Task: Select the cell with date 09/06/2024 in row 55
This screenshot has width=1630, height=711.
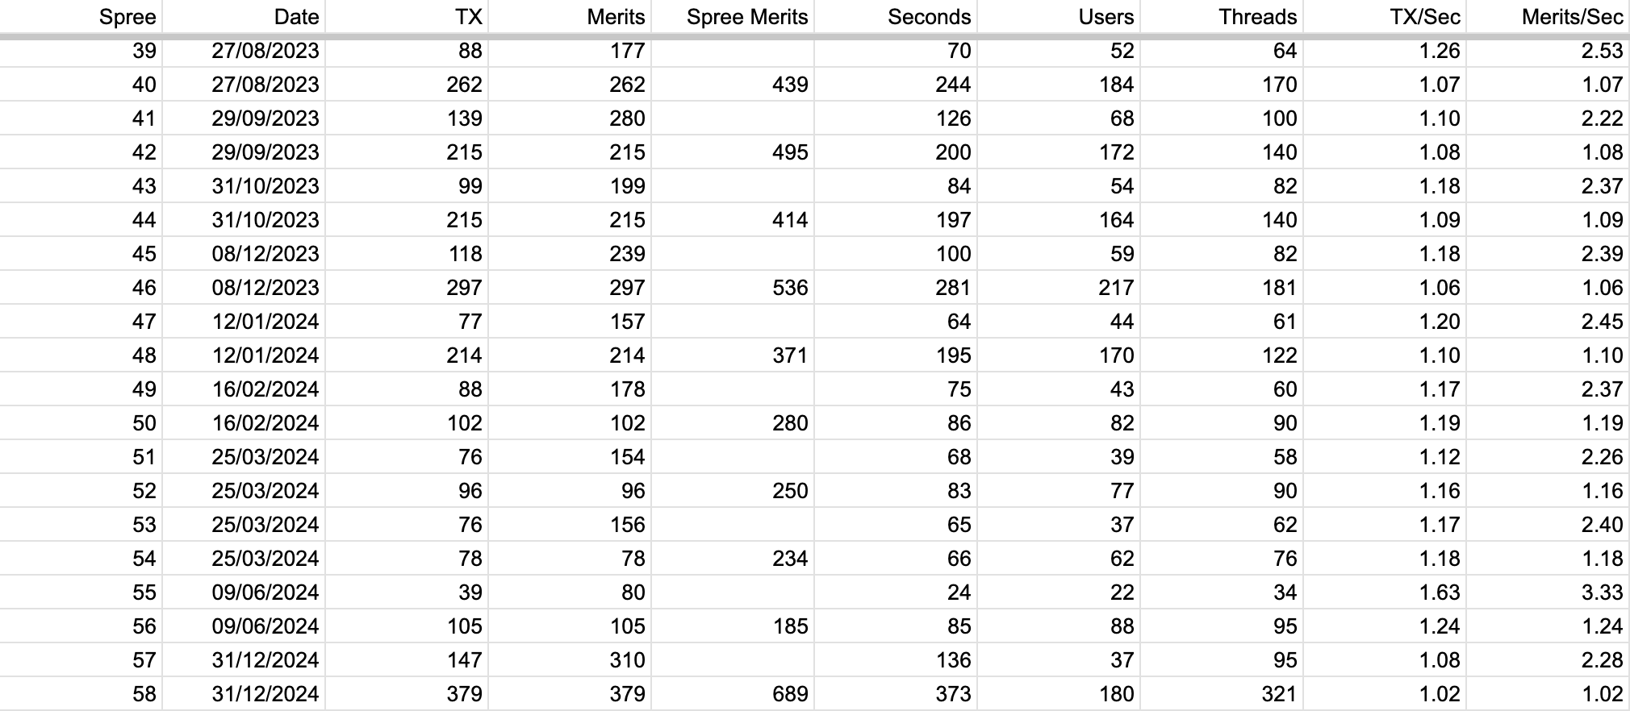Action: pyautogui.click(x=244, y=592)
